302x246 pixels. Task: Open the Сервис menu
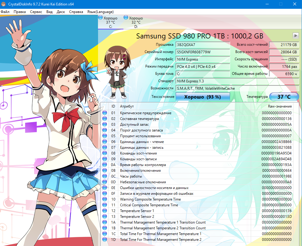point(36,12)
